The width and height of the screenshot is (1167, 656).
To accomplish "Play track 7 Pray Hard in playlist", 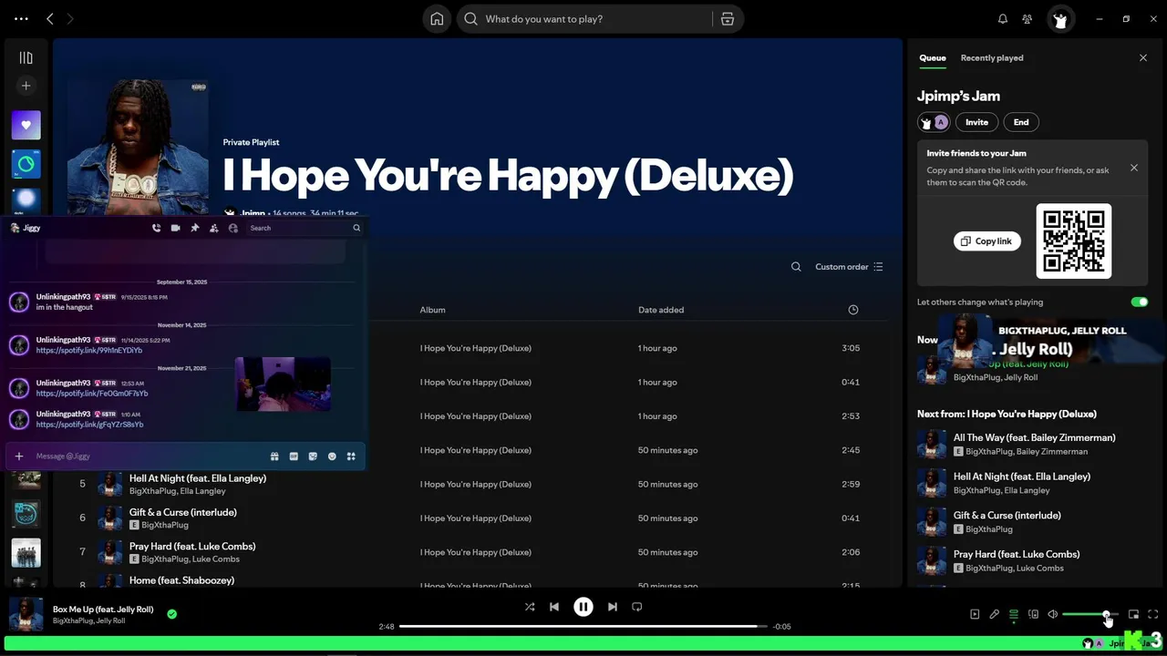I will [82, 552].
